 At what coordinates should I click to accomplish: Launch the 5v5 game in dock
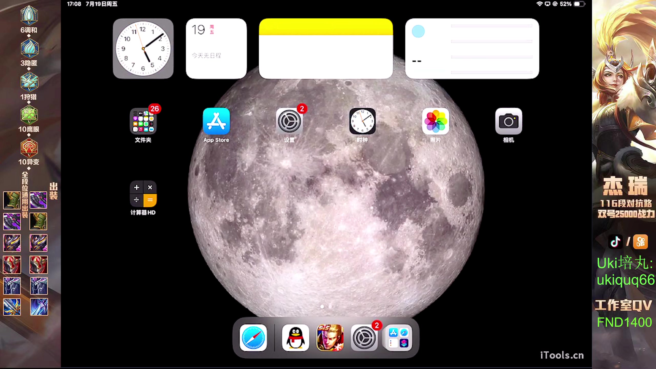click(330, 337)
